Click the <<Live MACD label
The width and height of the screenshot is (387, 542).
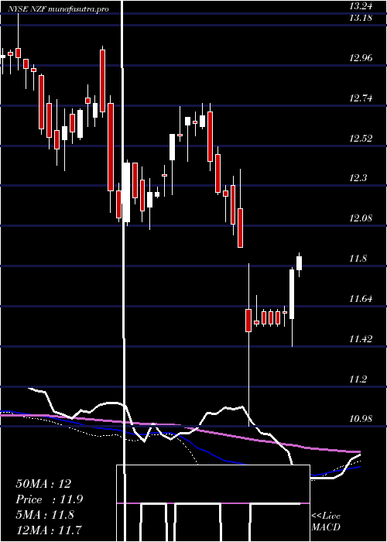[326, 522]
